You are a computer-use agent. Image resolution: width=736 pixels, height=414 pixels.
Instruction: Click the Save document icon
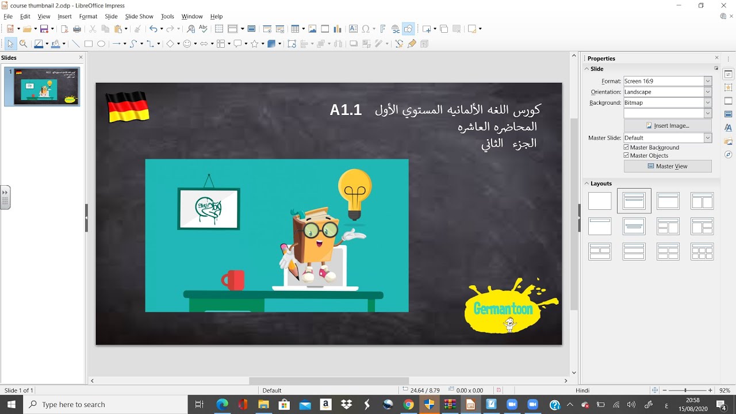point(44,29)
